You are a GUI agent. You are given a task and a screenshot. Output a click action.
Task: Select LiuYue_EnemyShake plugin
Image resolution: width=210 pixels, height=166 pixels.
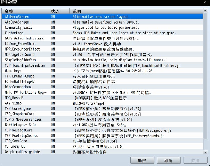click(102, 44)
